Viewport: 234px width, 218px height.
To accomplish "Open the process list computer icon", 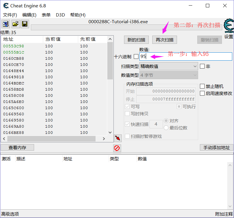I will coord(6,24).
